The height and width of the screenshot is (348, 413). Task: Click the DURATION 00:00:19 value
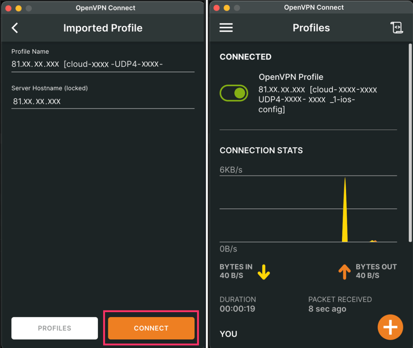(x=237, y=309)
